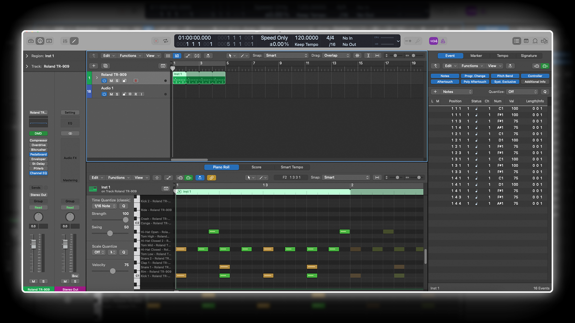Toggle Flex in the Tracks area
The image size is (575, 323).
197,56
